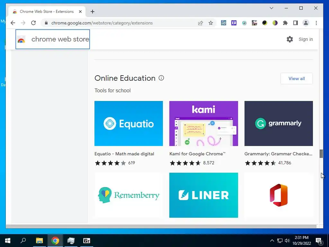329x247 pixels.
Task: Click the forward navigation arrow
Action: [x=23, y=23]
